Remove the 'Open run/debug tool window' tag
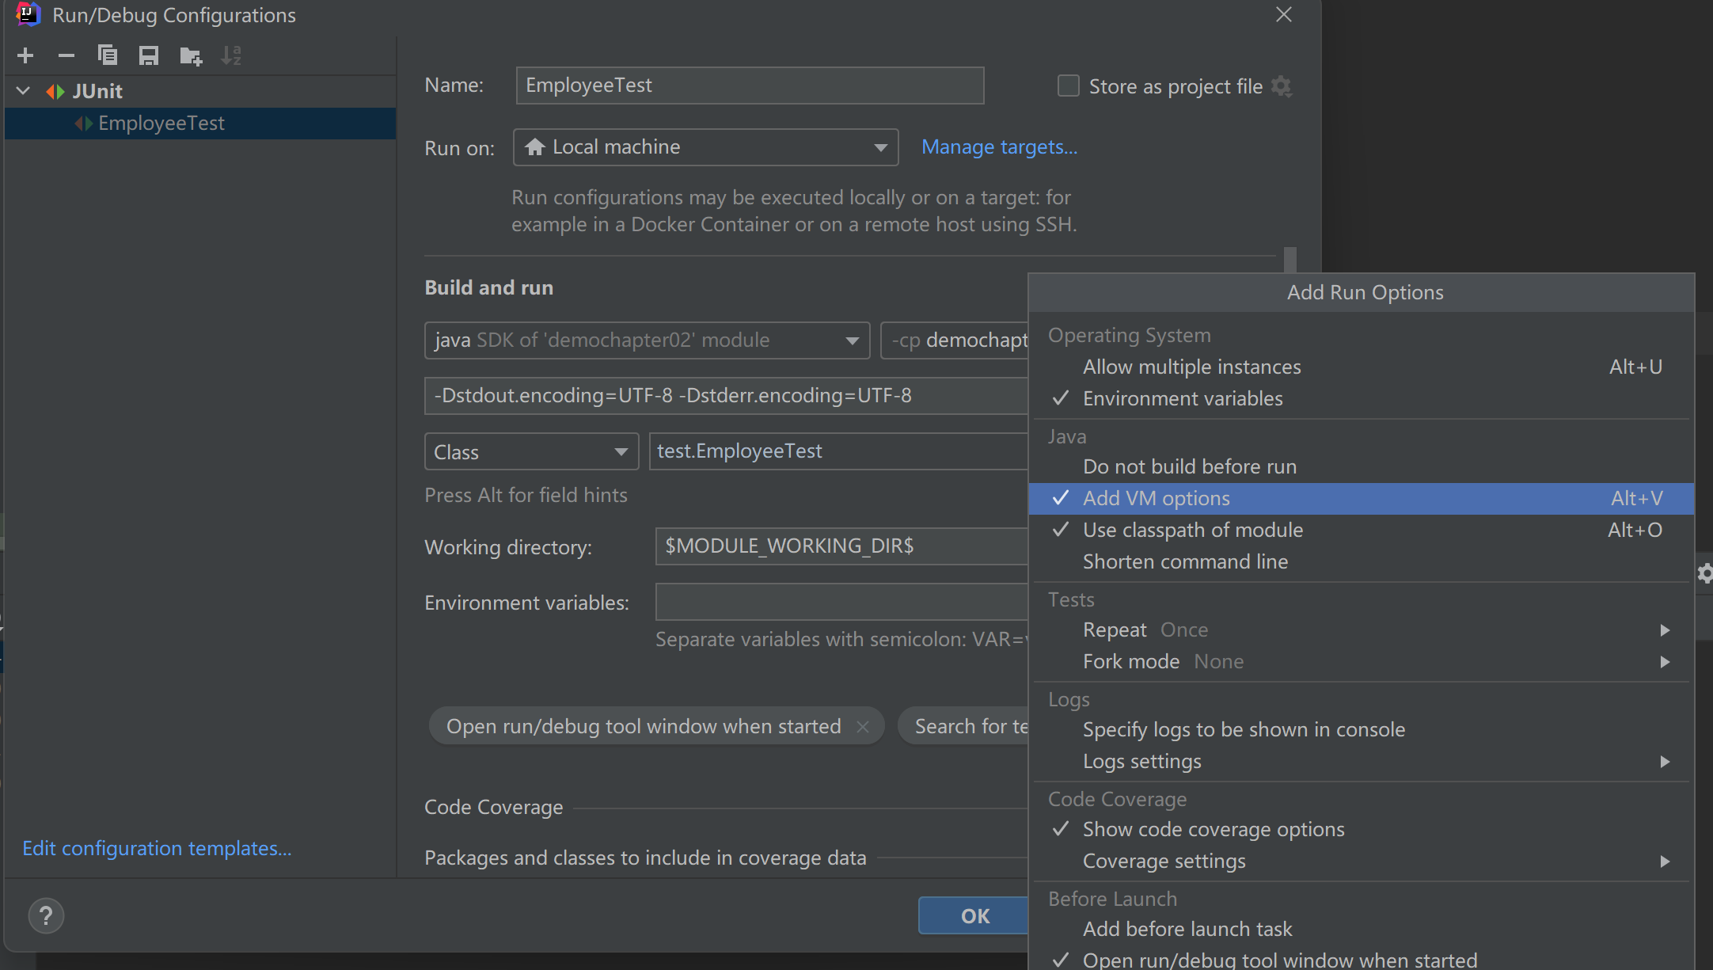Viewport: 1713px width, 970px height. 863,727
